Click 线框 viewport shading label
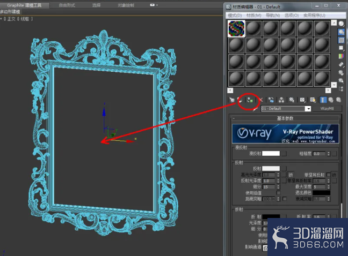Screen dimensions: 348x256 click(25, 19)
